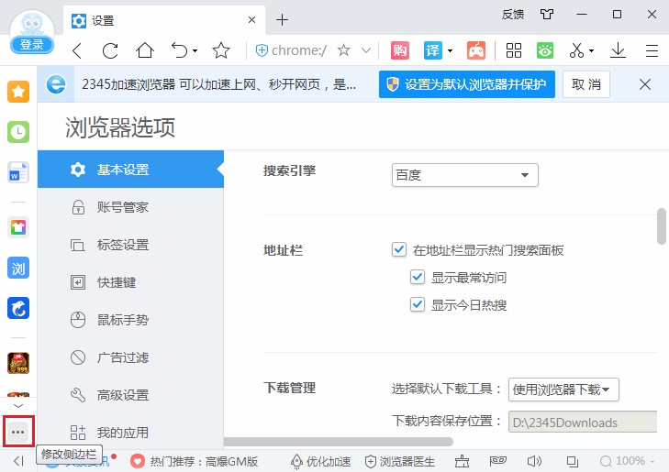Click the broom cleanup status icon
Image resolution: width=669 pixels, height=472 pixels.
click(462, 461)
